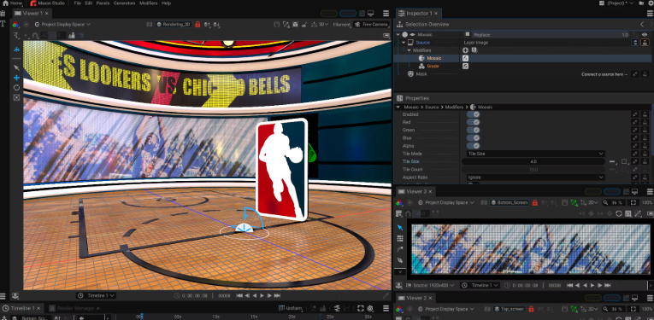The width and height of the screenshot is (654, 320).
Task: Collapse the Mosaic properties breadcrumb section
Action: (x=398, y=107)
